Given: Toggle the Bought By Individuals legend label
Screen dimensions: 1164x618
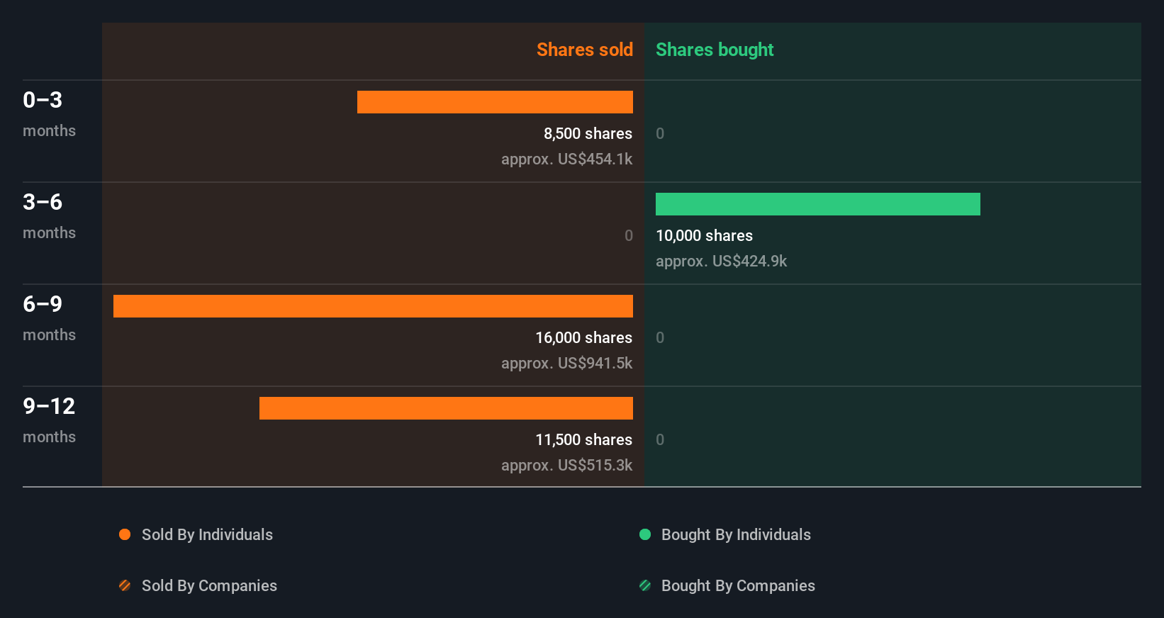Looking at the screenshot, I should point(736,534).
